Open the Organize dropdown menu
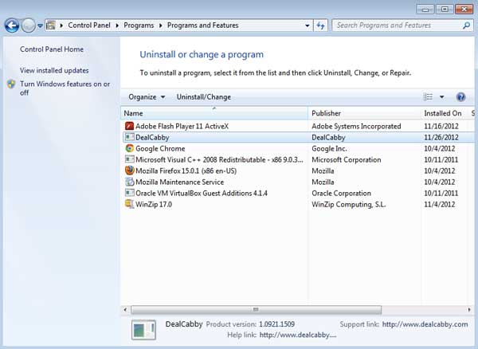 coord(147,97)
